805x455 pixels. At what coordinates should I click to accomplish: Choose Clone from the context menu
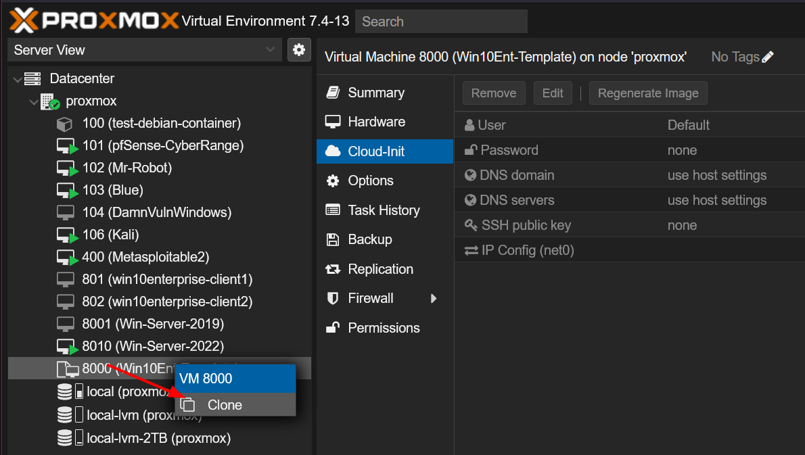225,405
